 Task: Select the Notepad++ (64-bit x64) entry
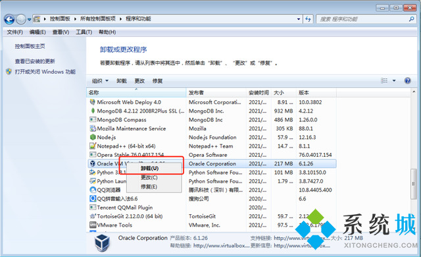pos(126,146)
